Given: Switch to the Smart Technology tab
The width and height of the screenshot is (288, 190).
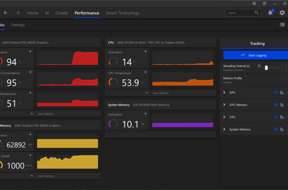Looking at the screenshot, I should (x=123, y=13).
